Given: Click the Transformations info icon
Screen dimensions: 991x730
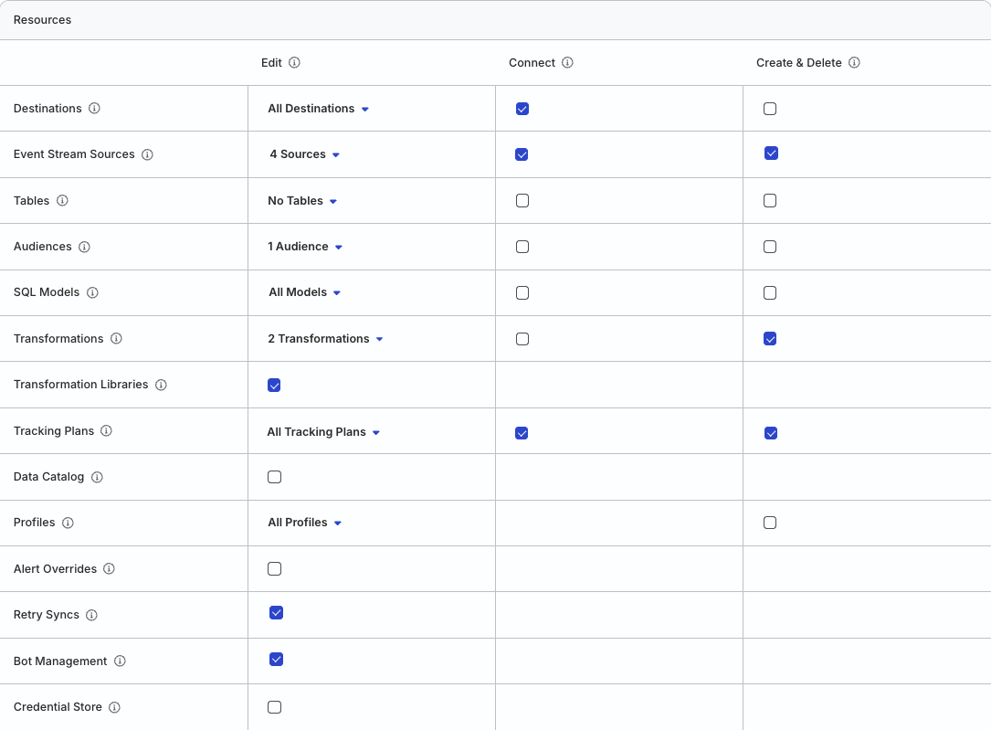Looking at the screenshot, I should 116,339.
